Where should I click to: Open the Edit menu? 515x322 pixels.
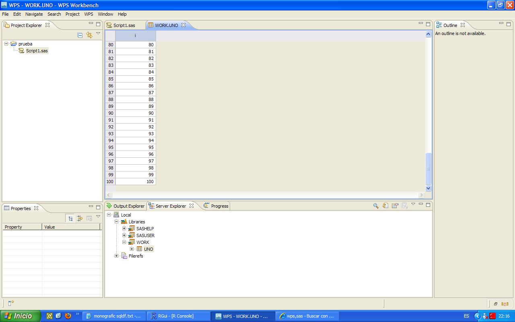coord(17,14)
